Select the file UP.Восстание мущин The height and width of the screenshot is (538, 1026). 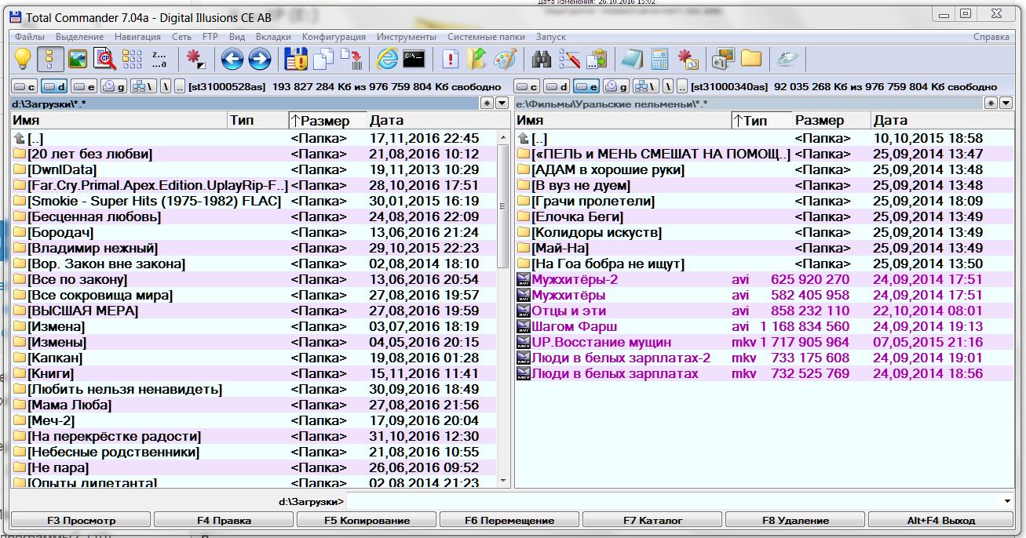[x=601, y=342]
